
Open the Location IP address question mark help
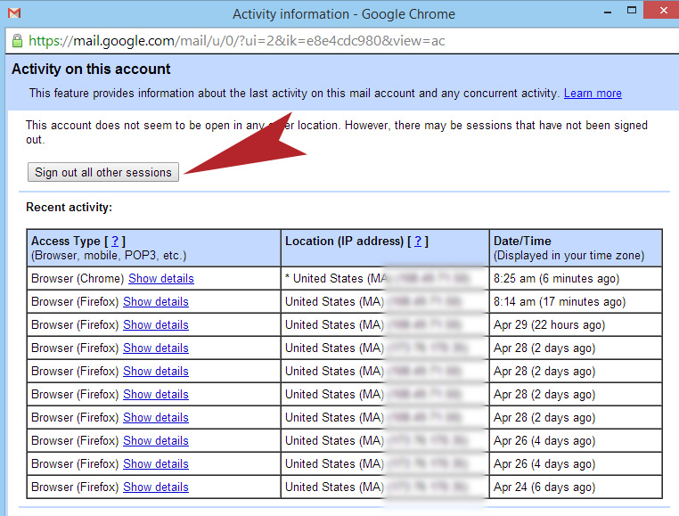point(418,241)
